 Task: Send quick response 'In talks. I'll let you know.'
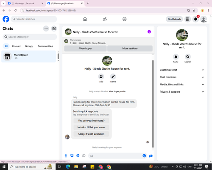click(91, 127)
